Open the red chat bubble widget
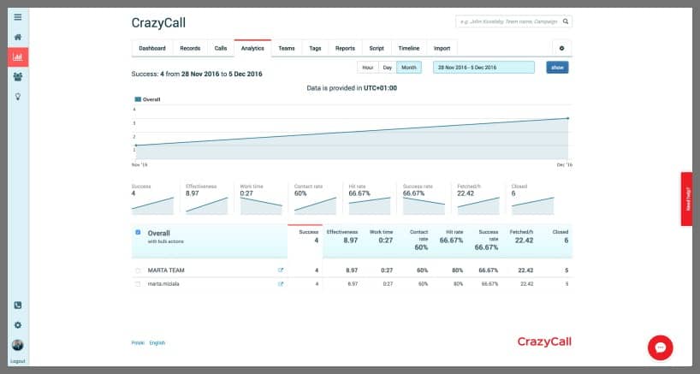Image resolution: width=700 pixels, height=374 pixels. pos(660,347)
